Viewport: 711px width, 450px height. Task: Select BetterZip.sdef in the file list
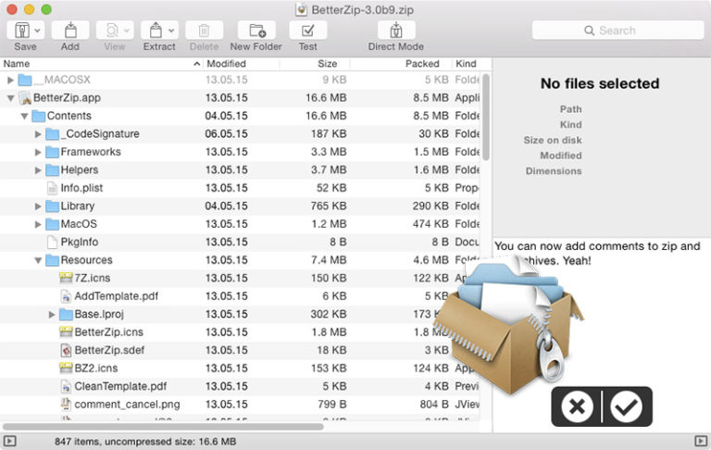coord(107,351)
